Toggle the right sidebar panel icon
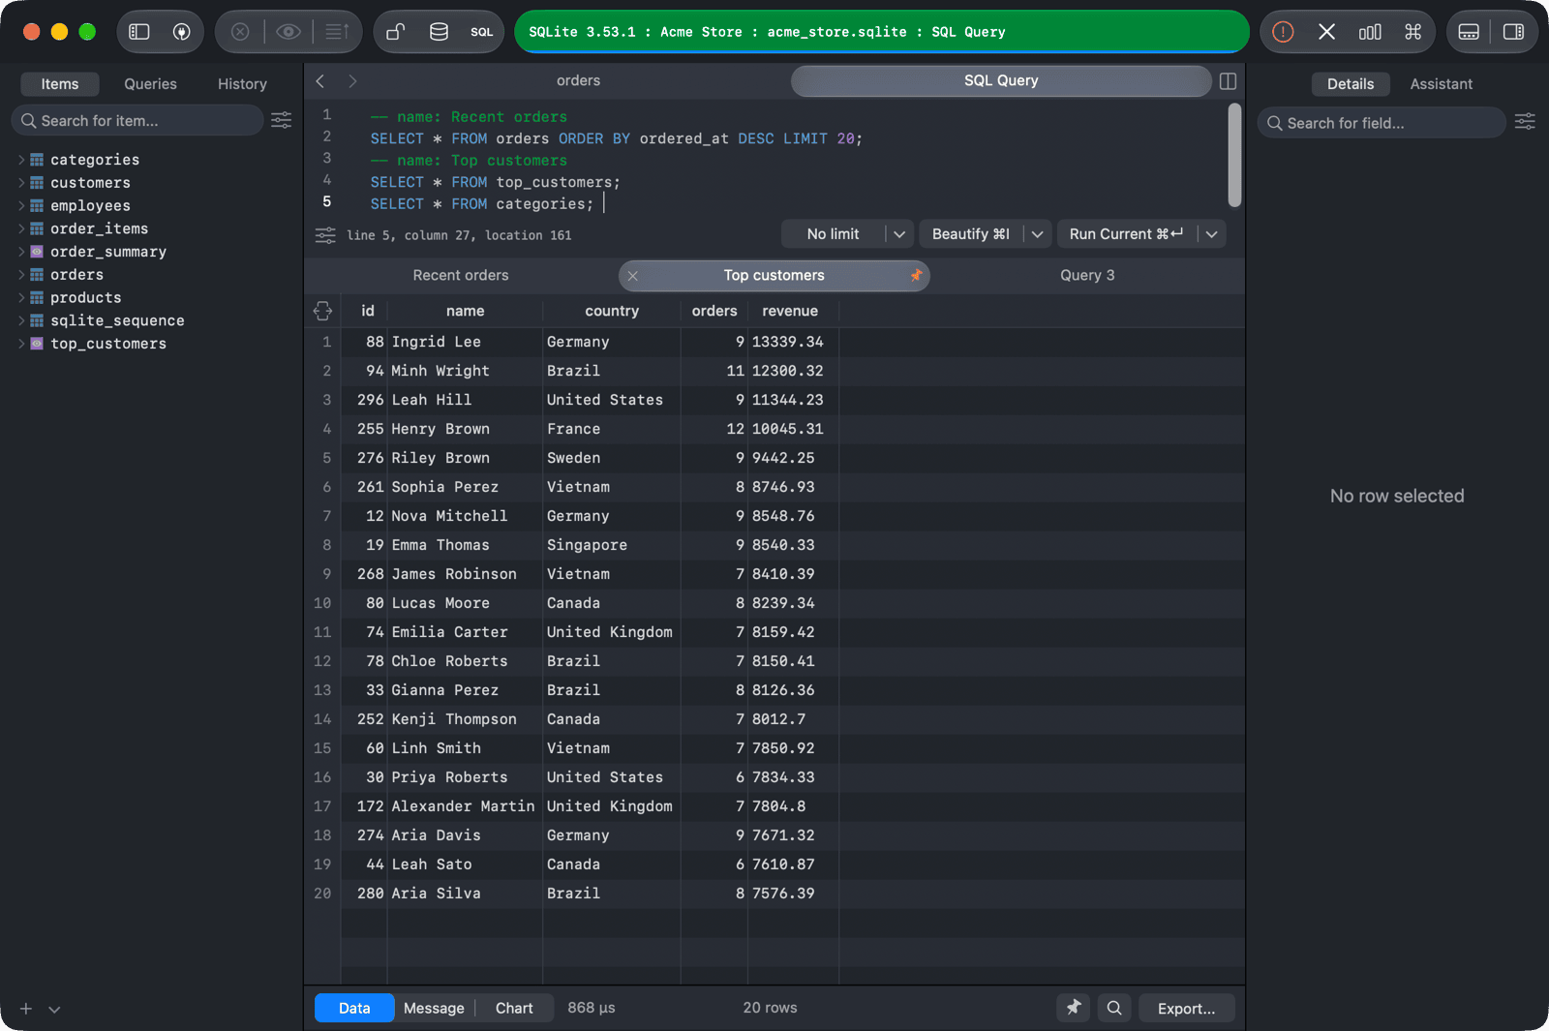Image resolution: width=1549 pixels, height=1031 pixels. pyautogui.click(x=1513, y=32)
